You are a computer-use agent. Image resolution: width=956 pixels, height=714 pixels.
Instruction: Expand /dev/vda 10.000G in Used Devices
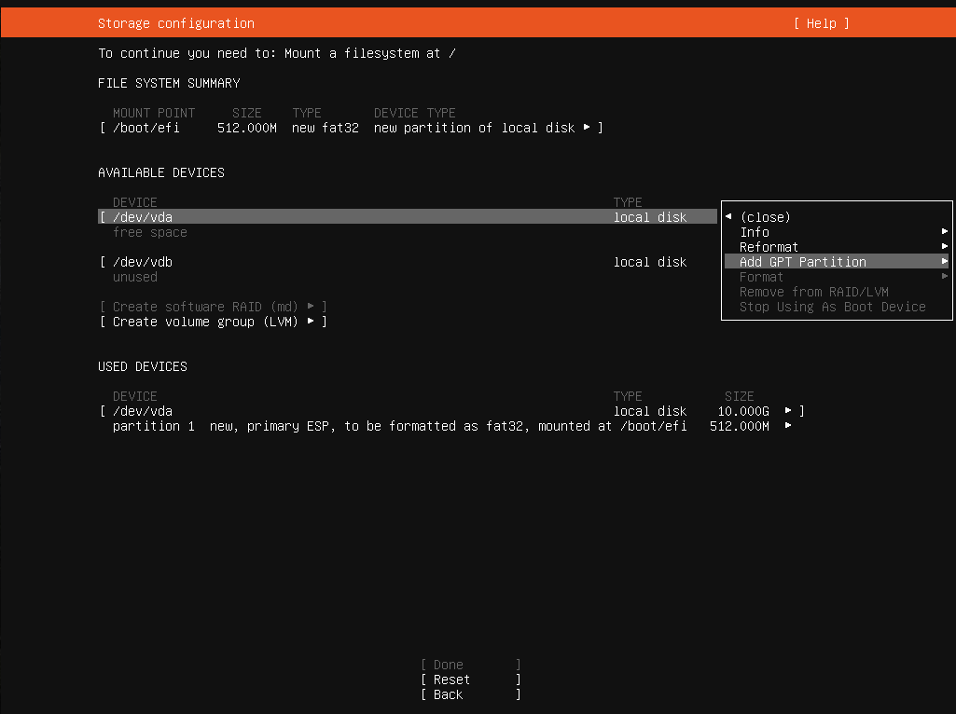pyautogui.click(x=788, y=411)
